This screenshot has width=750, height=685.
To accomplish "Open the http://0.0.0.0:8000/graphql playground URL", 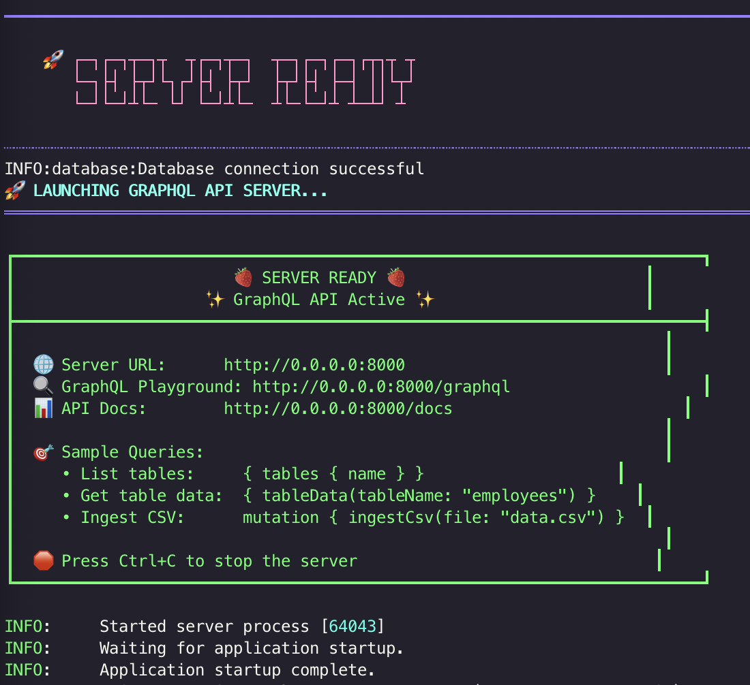I will coord(381,387).
